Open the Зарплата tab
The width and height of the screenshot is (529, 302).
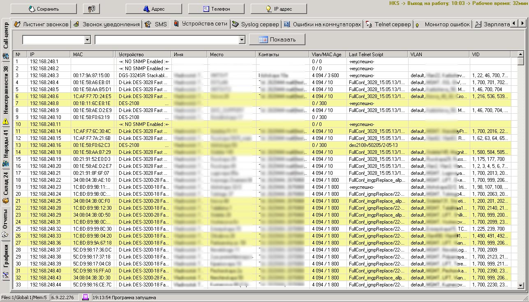(492, 24)
